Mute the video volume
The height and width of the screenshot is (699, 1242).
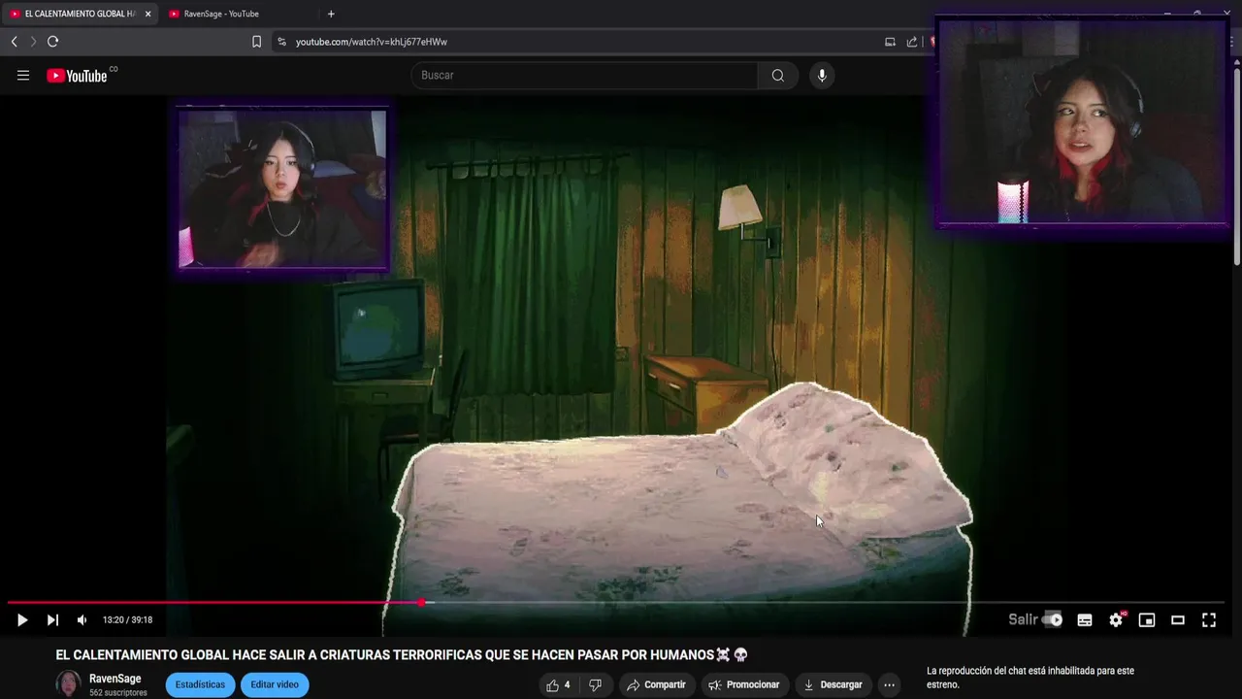coord(82,619)
